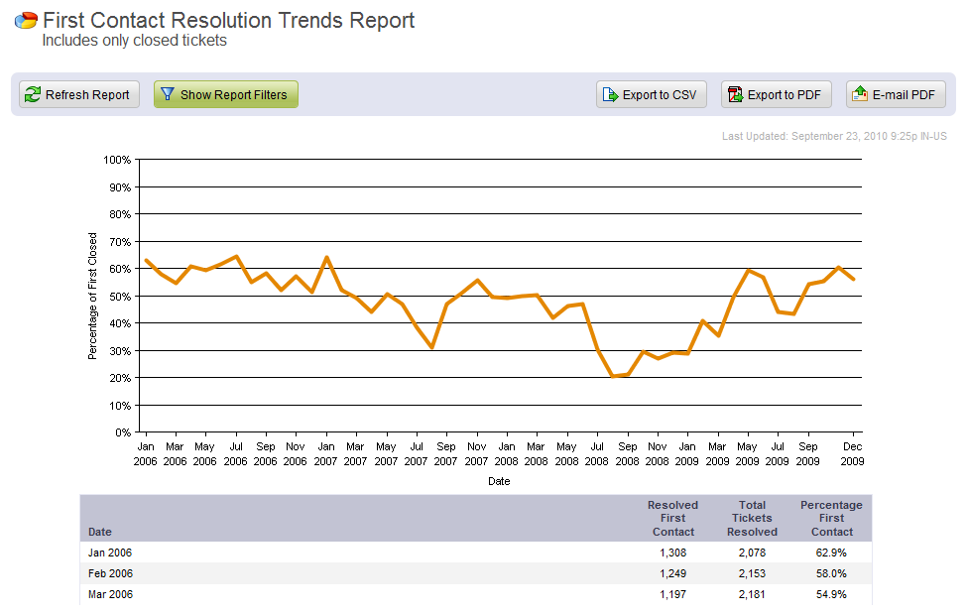
Task: Click the trend line's lowest point near Aug 2008
Action: tap(612, 376)
